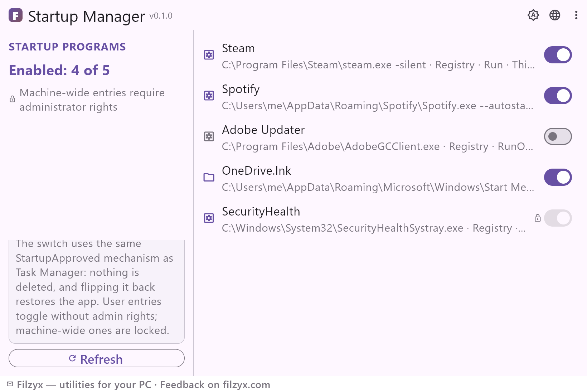Click the SecurityHealthSystray.exe path text
This screenshot has height=392, width=587.
point(374,228)
